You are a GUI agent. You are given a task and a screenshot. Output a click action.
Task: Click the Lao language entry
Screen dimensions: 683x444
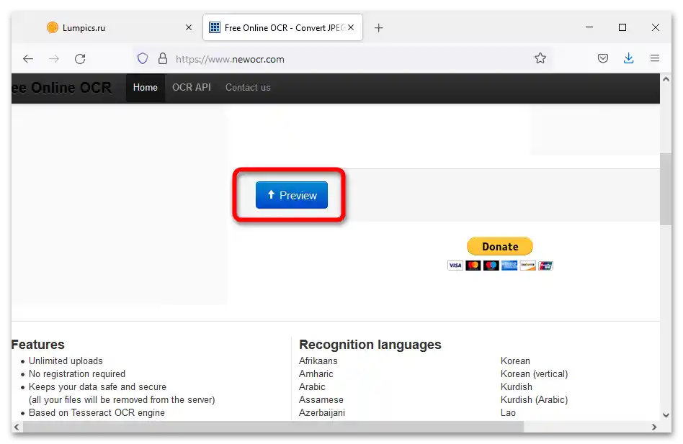(508, 412)
